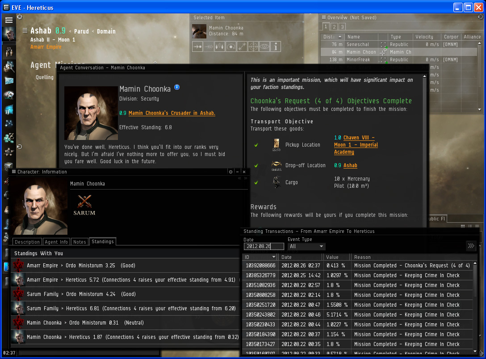Click the round icon at Overview top-right corner
This screenshot has height=359, width=486.
click(x=481, y=17)
